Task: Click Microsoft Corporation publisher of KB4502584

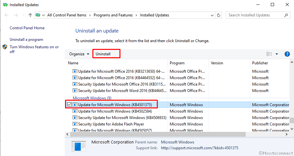Action: [270, 111]
